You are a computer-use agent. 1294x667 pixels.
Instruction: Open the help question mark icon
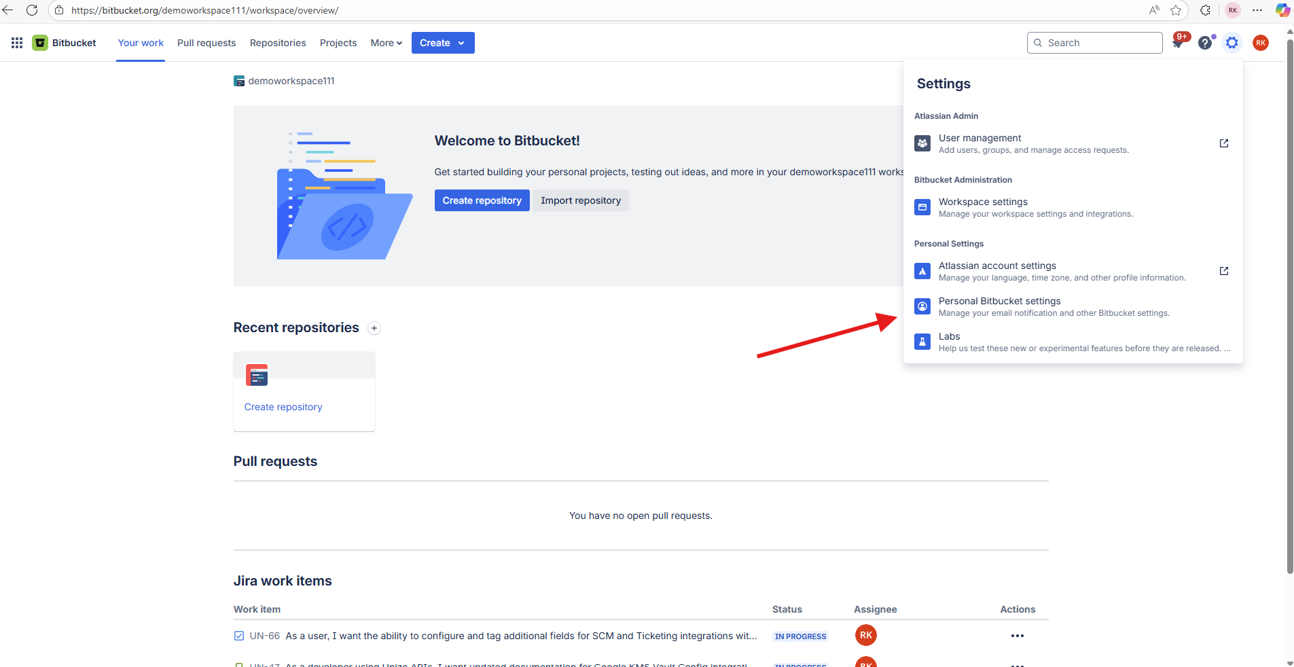[x=1206, y=42]
